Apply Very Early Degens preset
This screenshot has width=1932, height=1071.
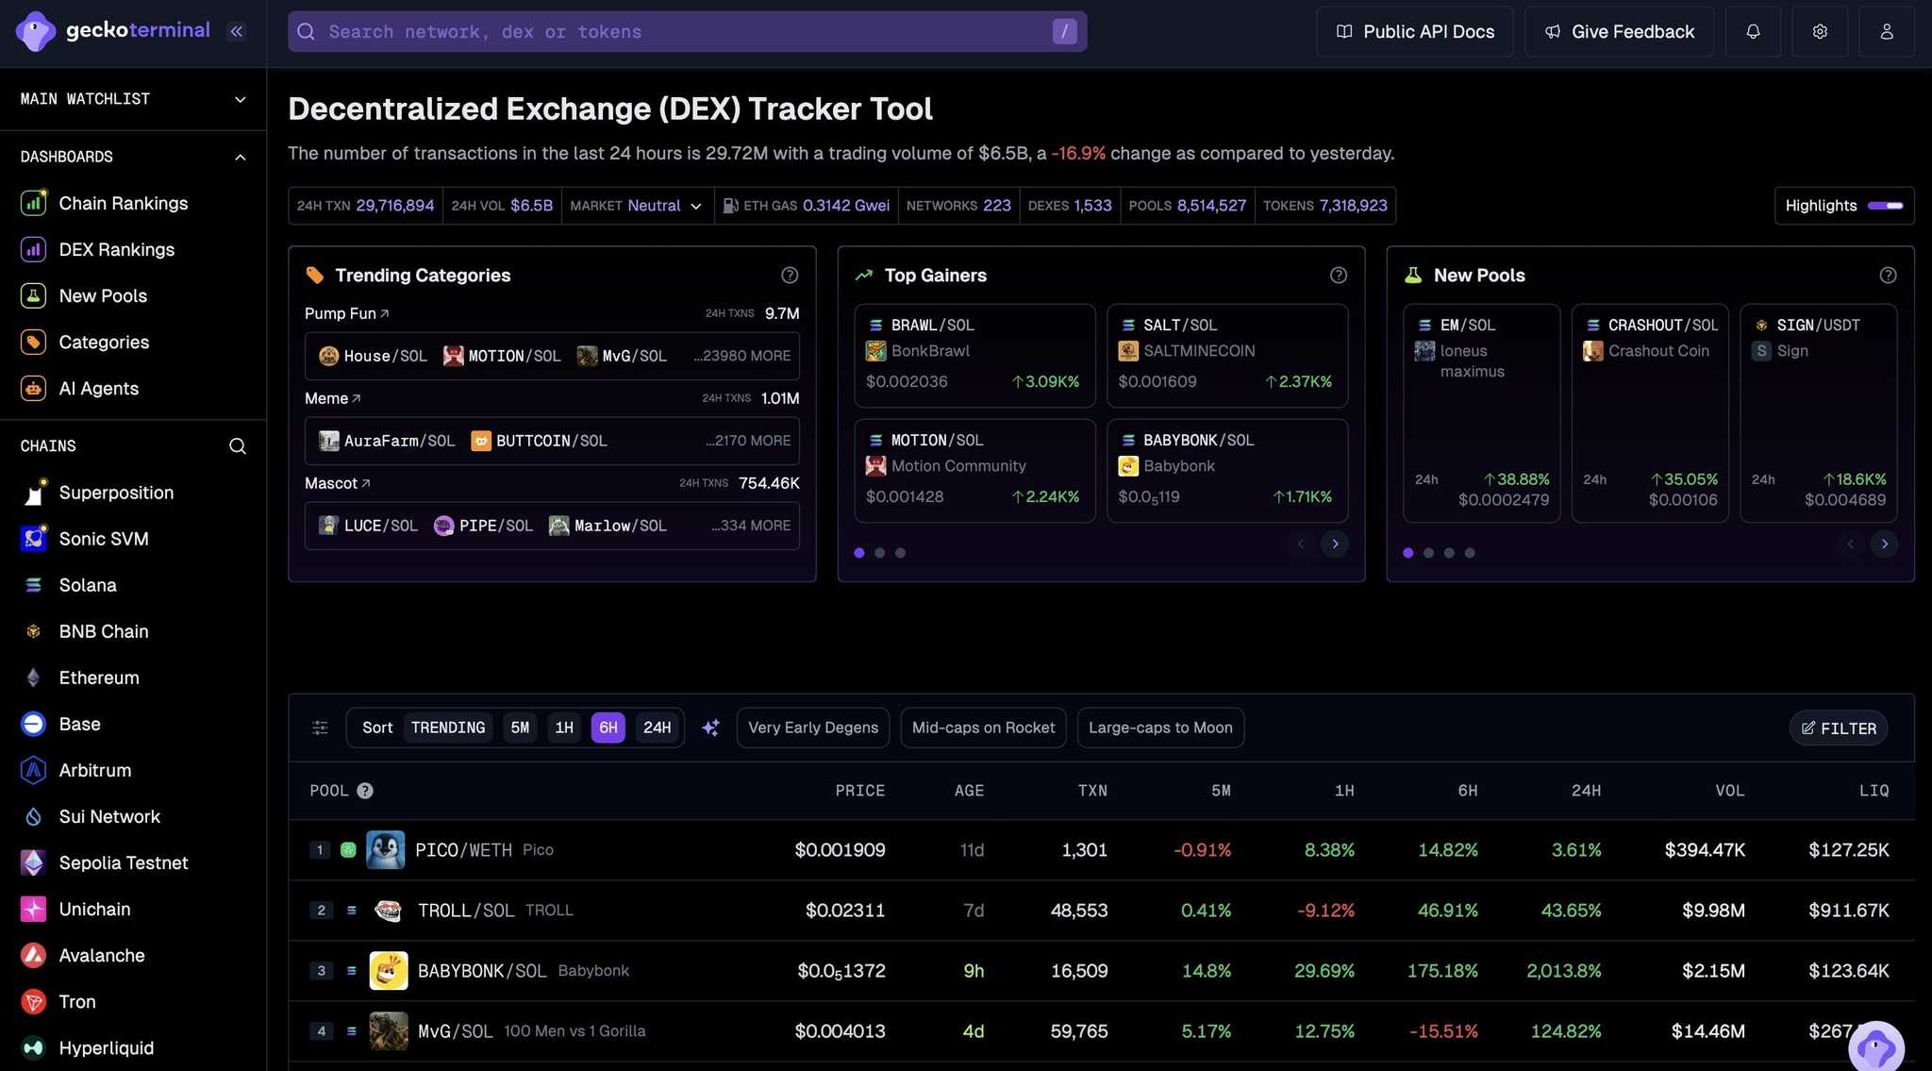[x=813, y=728]
